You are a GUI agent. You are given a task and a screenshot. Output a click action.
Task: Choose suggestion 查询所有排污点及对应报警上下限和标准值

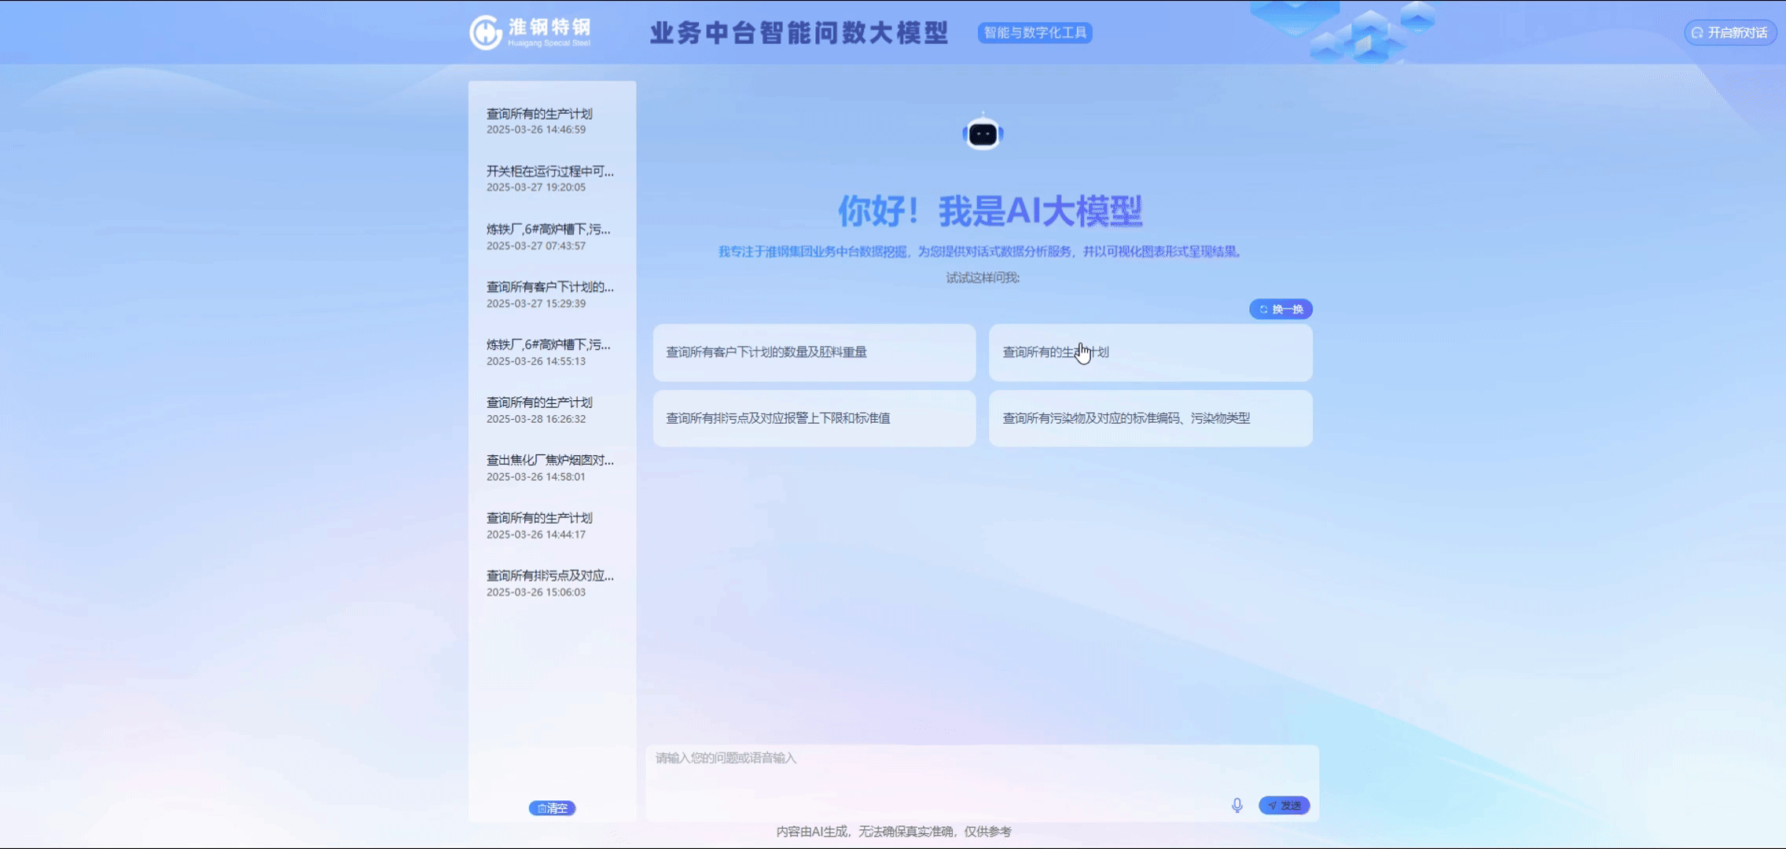click(814, 418)
